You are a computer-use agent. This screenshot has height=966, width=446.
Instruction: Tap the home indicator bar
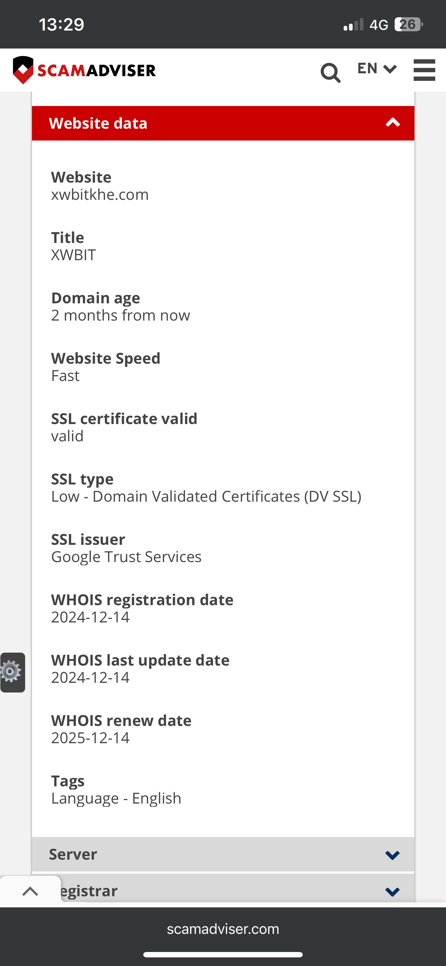click(x=223, y=954)
